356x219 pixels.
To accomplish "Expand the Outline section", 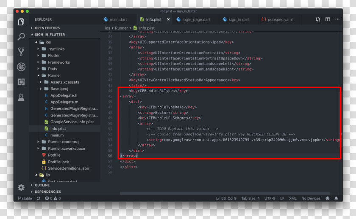I will pos(42,185).
